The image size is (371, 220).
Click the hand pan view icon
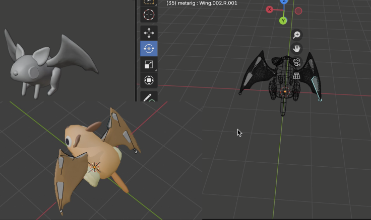click(x=296, y=48)
